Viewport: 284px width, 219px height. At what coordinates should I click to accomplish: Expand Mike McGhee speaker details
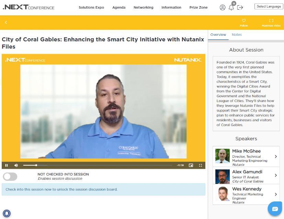coord(276,157)
